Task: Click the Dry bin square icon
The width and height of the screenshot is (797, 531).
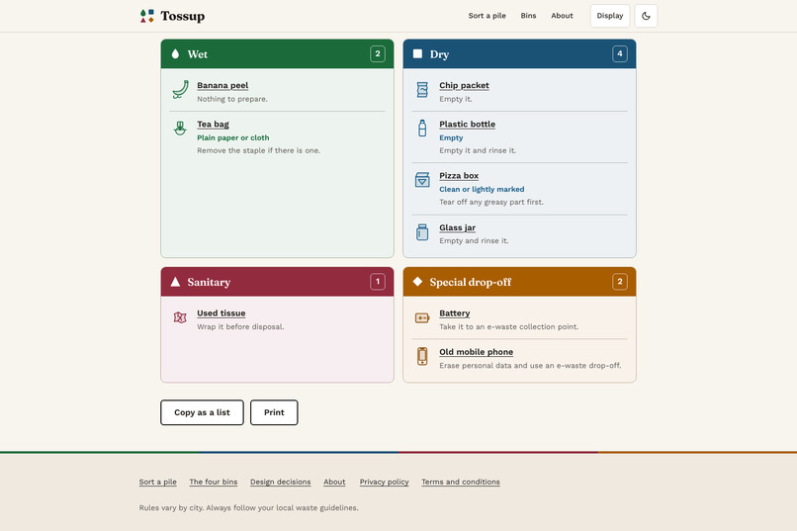Action: point(417,53)
